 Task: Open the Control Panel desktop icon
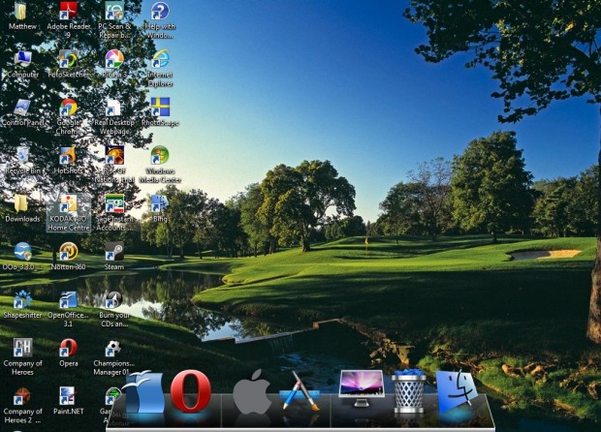[x=21, y=108]
